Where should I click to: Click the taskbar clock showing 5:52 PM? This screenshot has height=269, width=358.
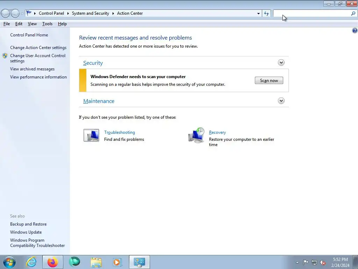tap(340, 262)
